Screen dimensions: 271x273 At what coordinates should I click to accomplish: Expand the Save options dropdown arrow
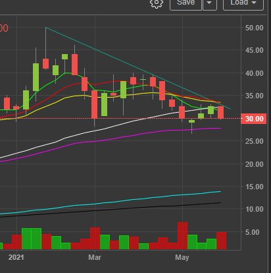210,4
